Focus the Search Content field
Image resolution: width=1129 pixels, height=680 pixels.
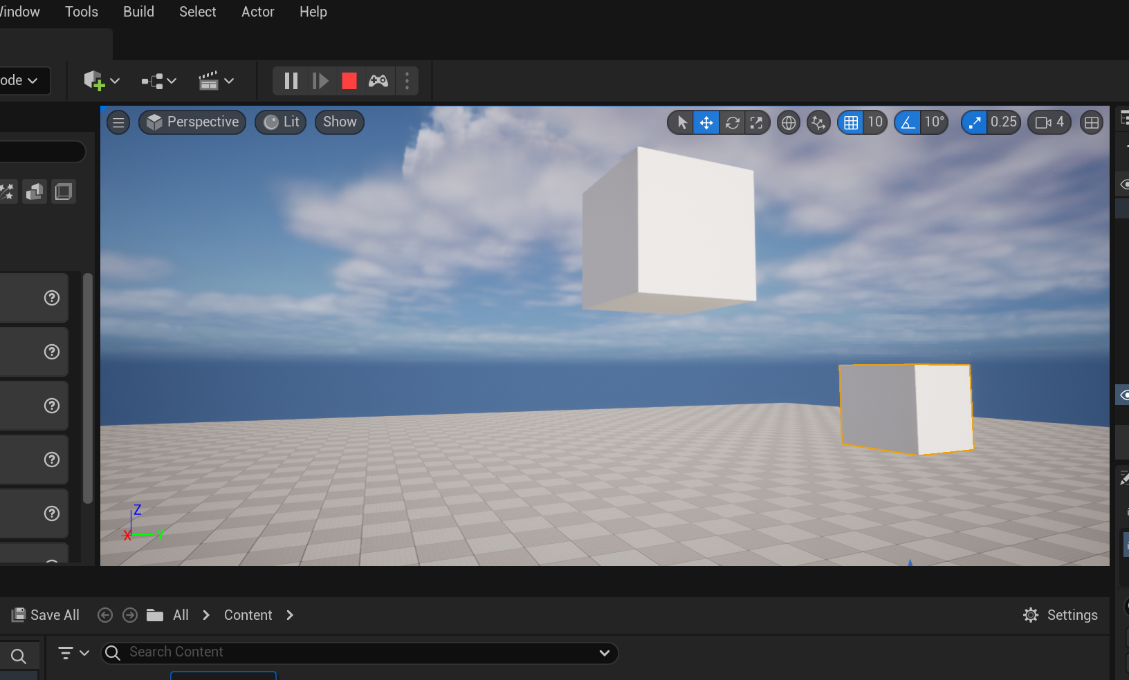(360, 653)
